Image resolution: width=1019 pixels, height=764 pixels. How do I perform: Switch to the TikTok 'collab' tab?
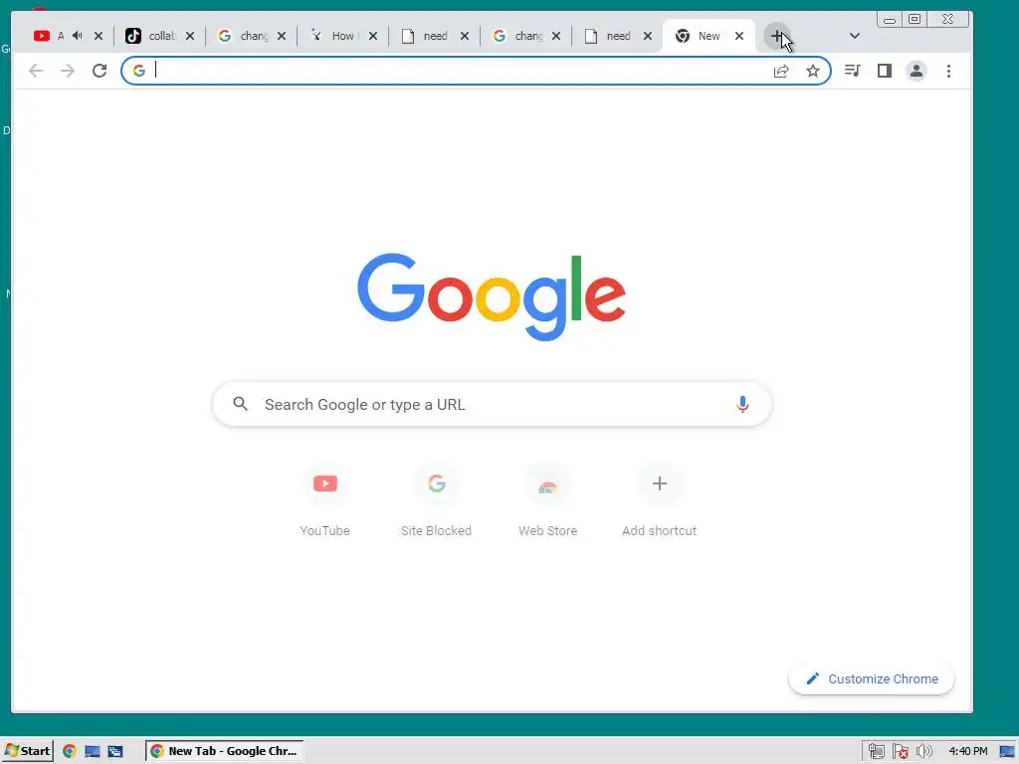151,36
